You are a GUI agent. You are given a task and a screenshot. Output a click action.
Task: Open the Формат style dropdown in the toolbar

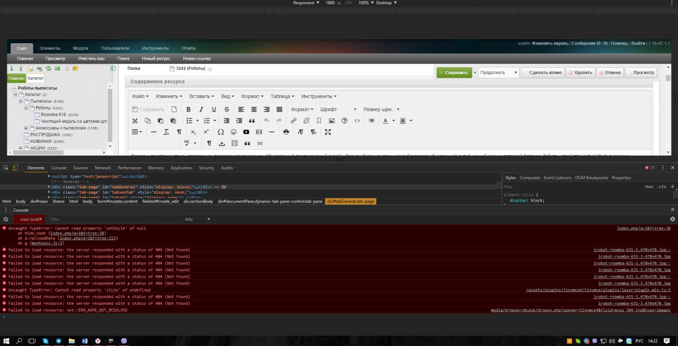(x=302, y=110)
